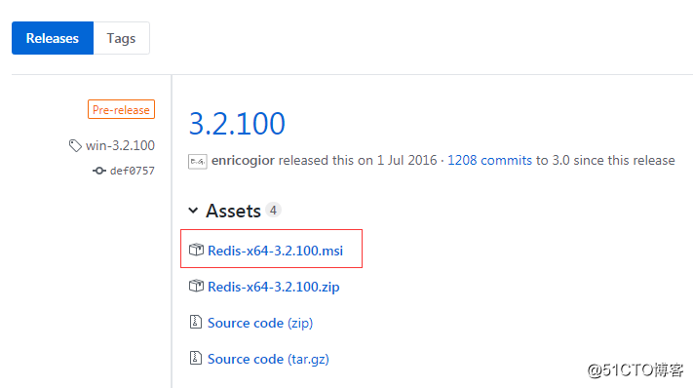Screen dimensions: 693x388
Task: Download Redis-x64-3.2.100.zip
Action: (274, 287)
